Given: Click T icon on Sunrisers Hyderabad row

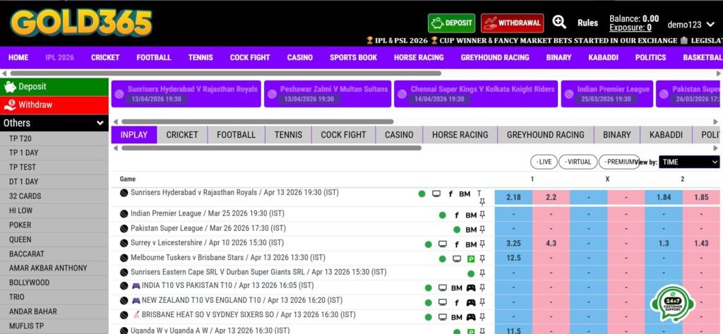Looking at the screenshot, I should point(479,193).
